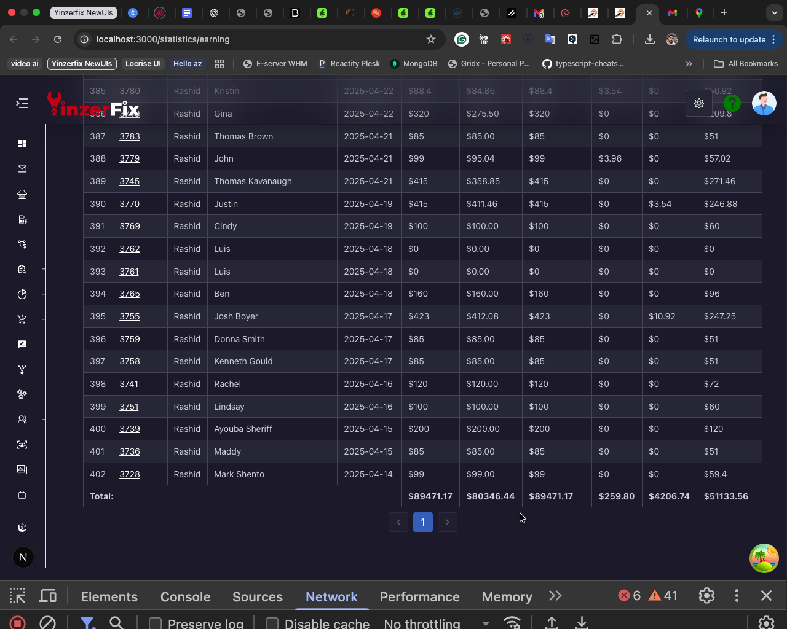
Task: Open messages via the envelope icon
Action: 22,168
